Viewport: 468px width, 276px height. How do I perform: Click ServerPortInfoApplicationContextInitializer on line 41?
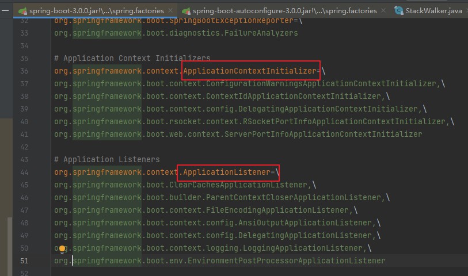(x=324, y=134)
